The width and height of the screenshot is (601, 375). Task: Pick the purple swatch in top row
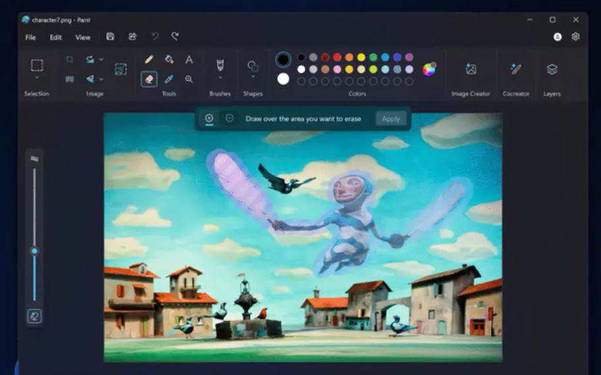(x=409, y=57)
